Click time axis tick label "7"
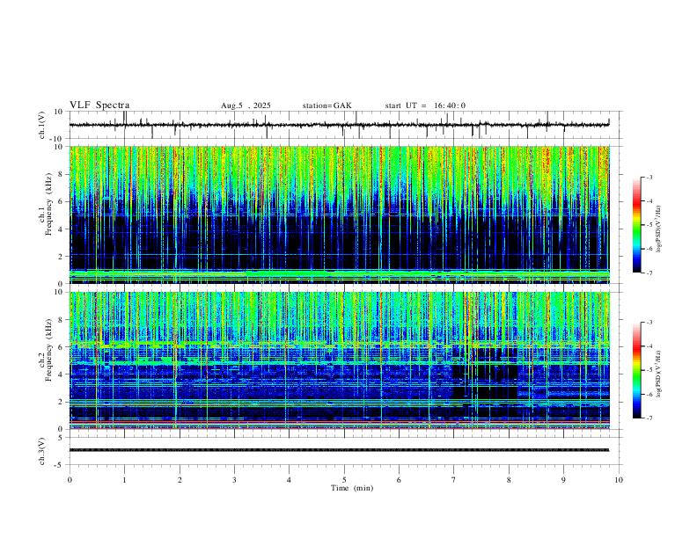 tap(454, 480)
